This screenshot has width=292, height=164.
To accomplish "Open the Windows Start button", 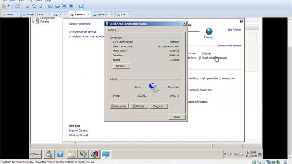I will click(36, 154).
